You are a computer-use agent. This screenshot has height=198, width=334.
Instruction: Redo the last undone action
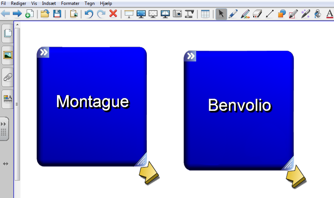pos(101,14)
